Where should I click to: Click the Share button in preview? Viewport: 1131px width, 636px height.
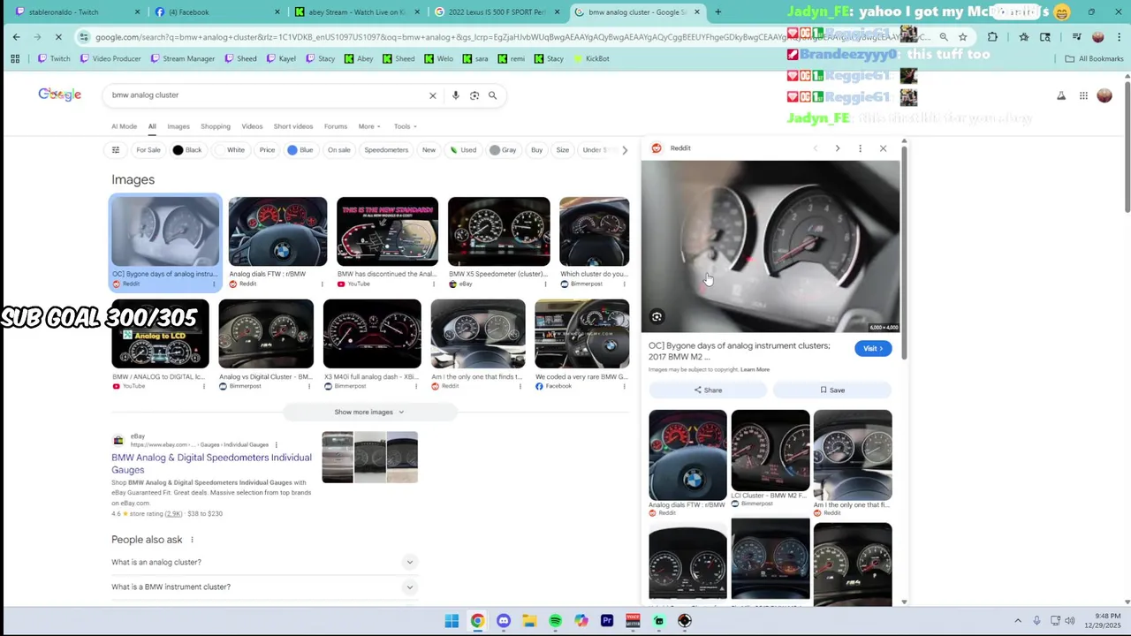click(708, 390)
